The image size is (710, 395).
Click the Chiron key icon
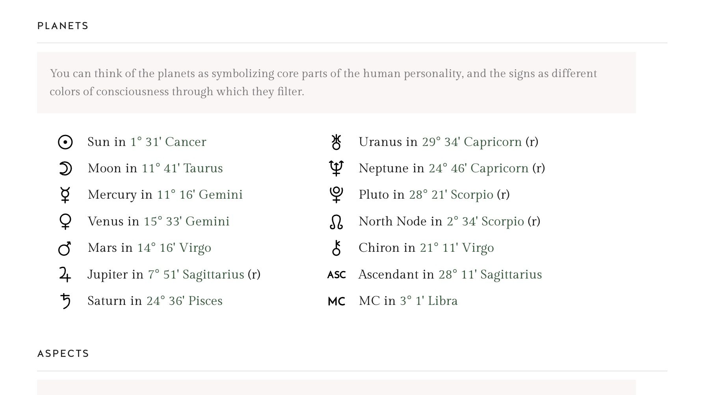click(x=336, y=248)
